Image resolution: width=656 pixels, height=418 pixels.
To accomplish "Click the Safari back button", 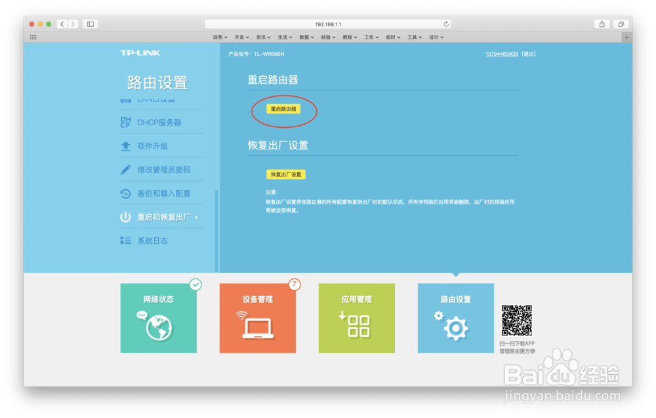I will click(62, 24).
